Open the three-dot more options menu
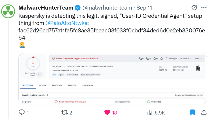The height and width of the screenshot is (119, 214). click(x=204, y=8)
